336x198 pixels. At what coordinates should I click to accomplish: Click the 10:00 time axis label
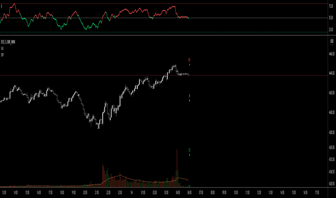coord(236,193)
